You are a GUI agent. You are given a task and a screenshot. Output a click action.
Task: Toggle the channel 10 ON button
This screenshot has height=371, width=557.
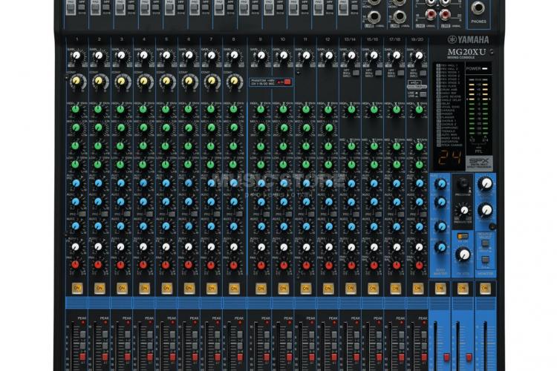(x=283, y=289)
